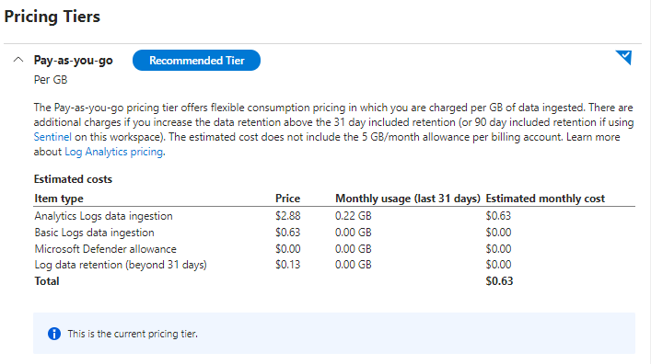Viewport: 651px width, 364px height.
Task: Click the Recommended Tier badge
Action: [196, 61]
